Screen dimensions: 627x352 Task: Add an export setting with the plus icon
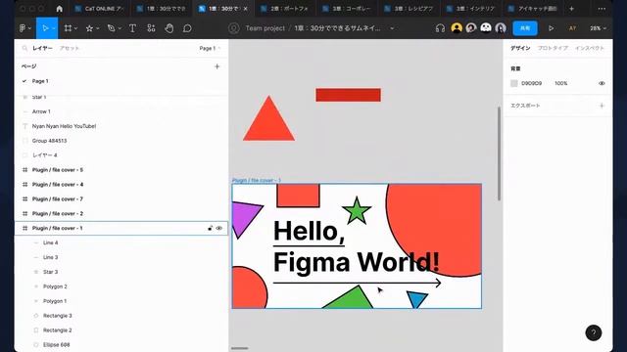[602, 106]
